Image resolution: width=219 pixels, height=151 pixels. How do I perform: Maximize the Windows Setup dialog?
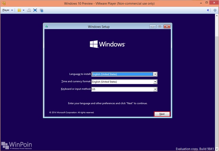click(x=160, y=27)
